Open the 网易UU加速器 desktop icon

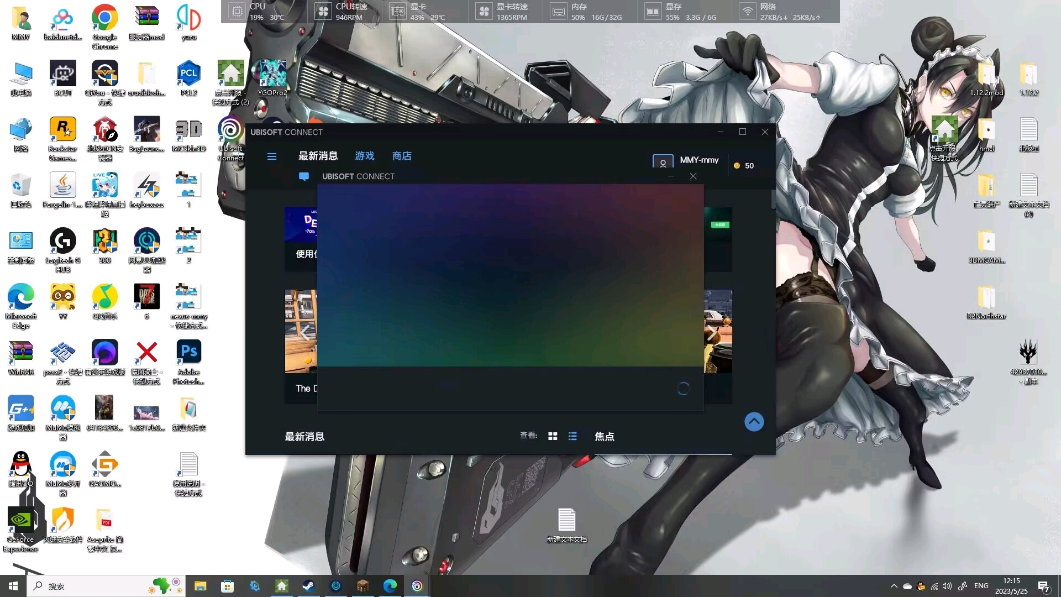(146, 250)
